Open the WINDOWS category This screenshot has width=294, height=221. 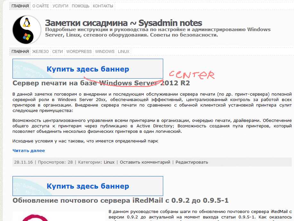pyautogui.click(x=105, y=52)
